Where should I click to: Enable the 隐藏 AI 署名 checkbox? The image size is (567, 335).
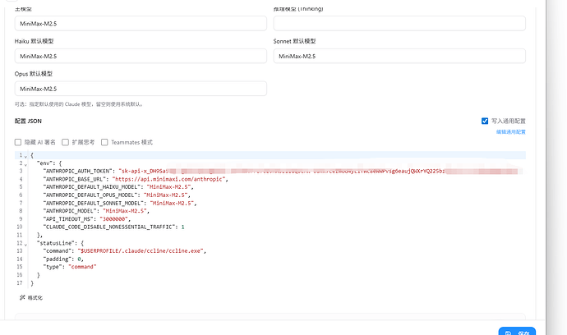click(18, 142)
